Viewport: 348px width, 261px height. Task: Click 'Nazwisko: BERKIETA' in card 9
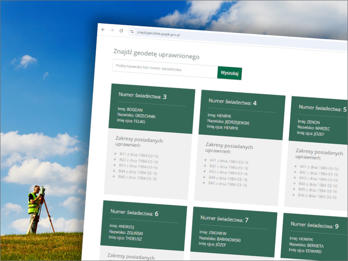coord(307,245)
